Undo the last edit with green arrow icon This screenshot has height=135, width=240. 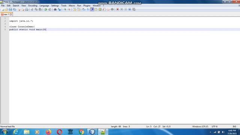pos(46,9)
